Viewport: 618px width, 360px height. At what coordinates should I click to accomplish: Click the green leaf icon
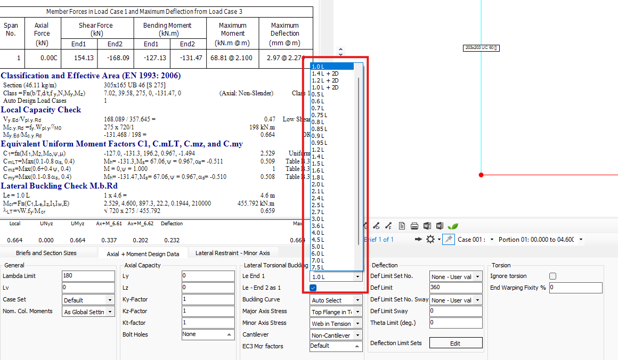pos(453,226)
